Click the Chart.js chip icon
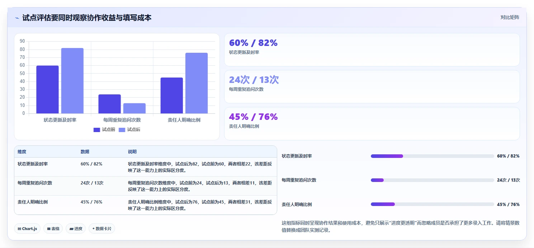This screenshot has width=534, height=248. coord(19,229)
